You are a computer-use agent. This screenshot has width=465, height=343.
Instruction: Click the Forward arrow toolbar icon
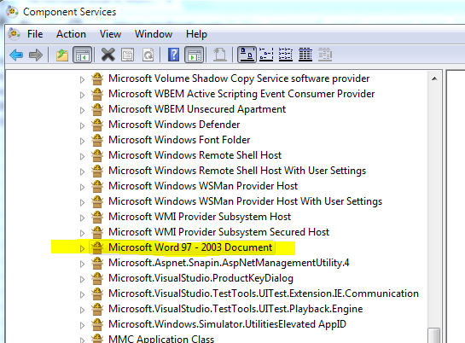point(36,55)
